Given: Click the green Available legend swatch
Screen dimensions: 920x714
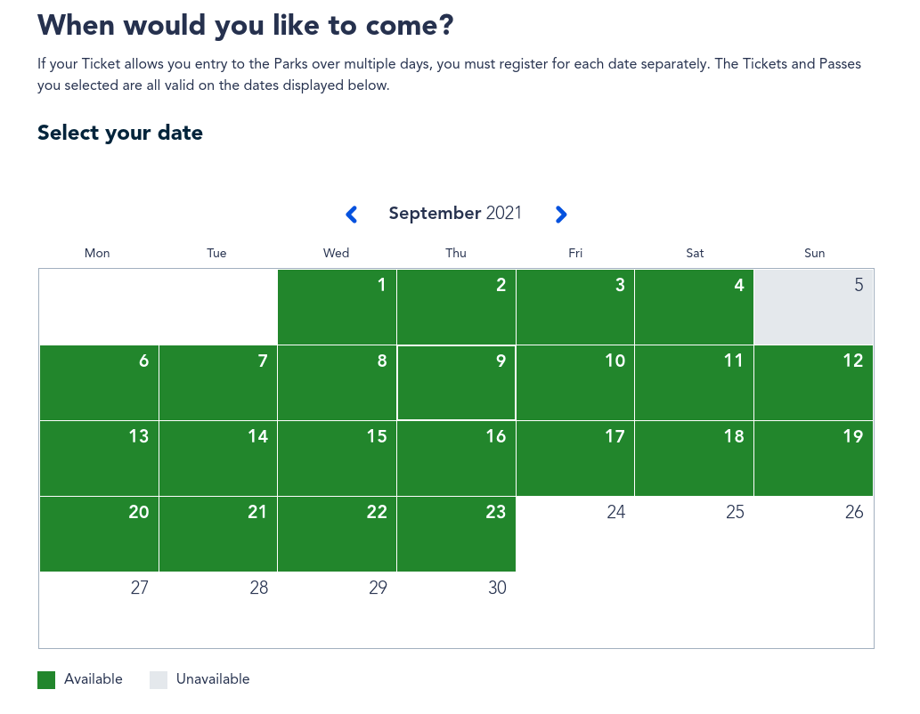Looking at the screenshot, I should pos(46,680).
